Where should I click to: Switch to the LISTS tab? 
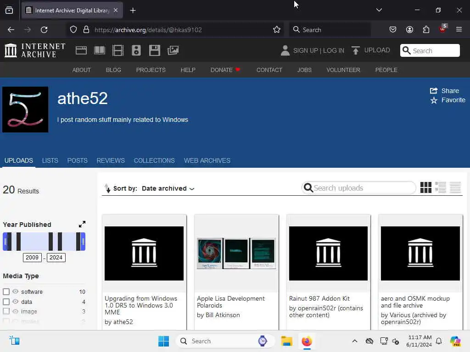[50, 160]
